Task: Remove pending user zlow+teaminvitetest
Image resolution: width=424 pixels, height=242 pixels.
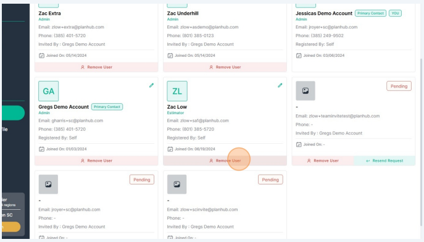Action: (x=323, y=161)
